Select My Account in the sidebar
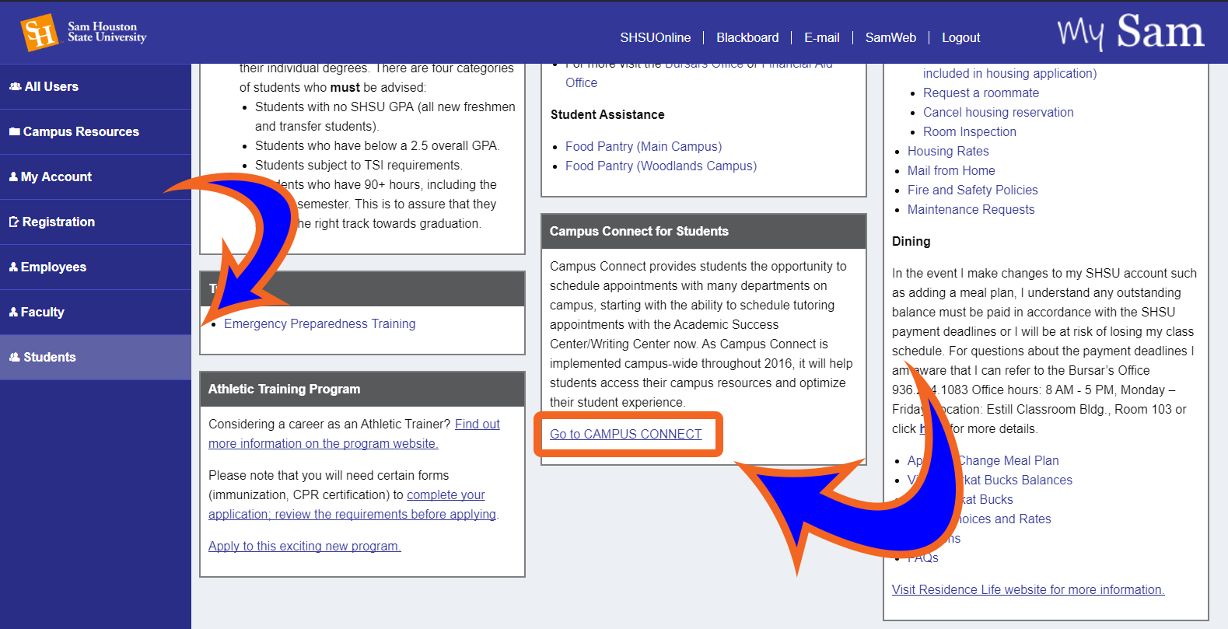 point(96,176)
